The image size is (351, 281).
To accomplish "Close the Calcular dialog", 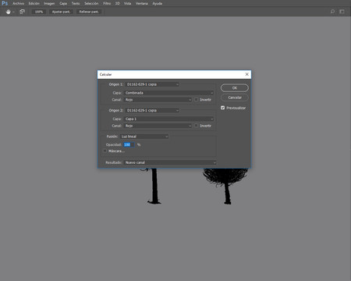I will [x=246, y=74].
